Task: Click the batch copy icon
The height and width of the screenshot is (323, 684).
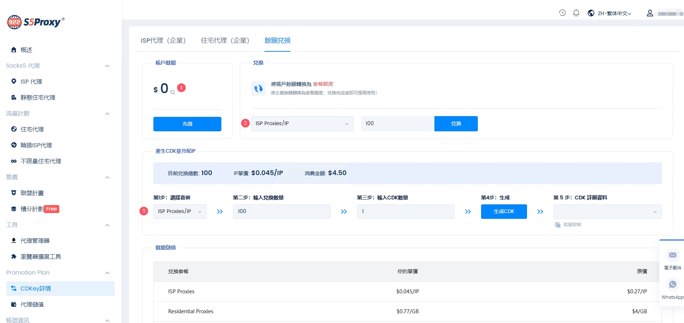Action: [x=557, y=225]
